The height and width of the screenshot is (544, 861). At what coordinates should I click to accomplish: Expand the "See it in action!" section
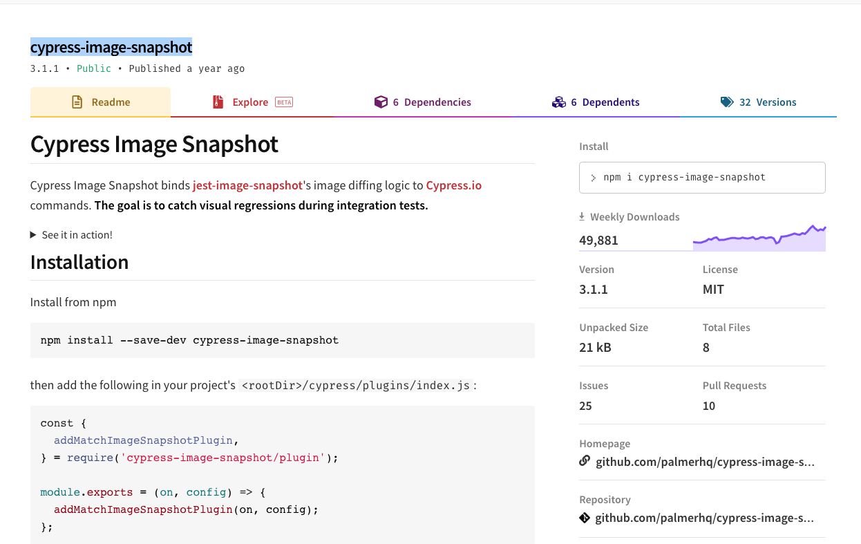click(71, 235)
